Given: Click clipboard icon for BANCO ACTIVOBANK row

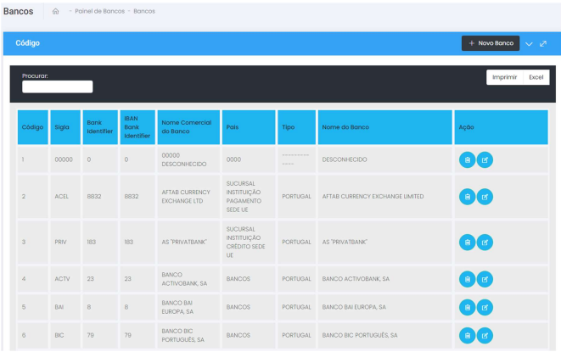Looking at the screenshot, I should (468, 279).
